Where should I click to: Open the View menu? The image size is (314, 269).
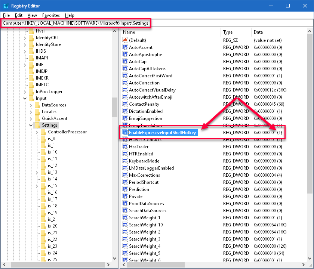(32, 15)
